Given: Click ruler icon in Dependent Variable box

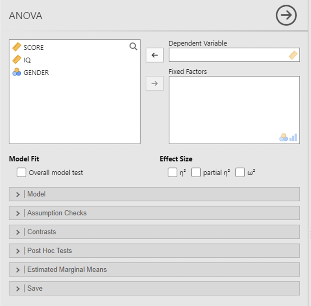Looking at the screenshot, I should point(293,56).
